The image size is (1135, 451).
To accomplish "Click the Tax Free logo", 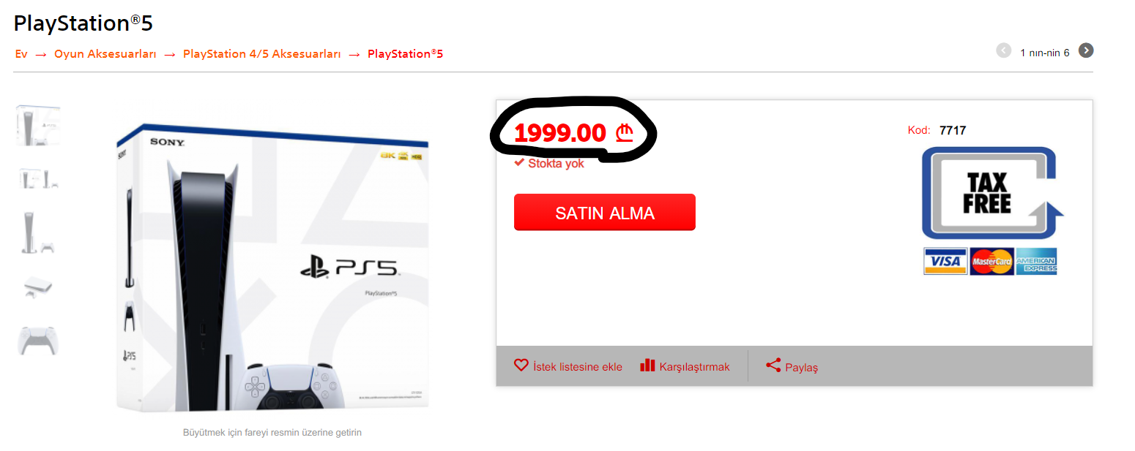I will click(x=991, y=193).
